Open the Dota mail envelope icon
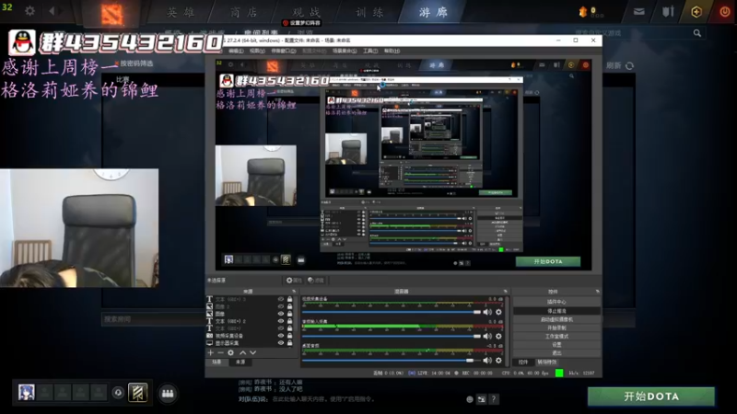737x414 pixels. tap(638, 12)
